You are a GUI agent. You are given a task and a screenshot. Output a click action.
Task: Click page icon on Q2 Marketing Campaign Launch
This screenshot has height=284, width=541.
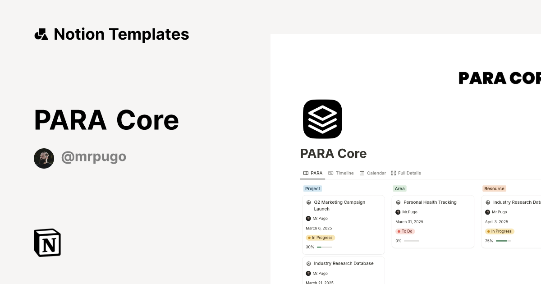pyautogui.click(x=308, y=202)
